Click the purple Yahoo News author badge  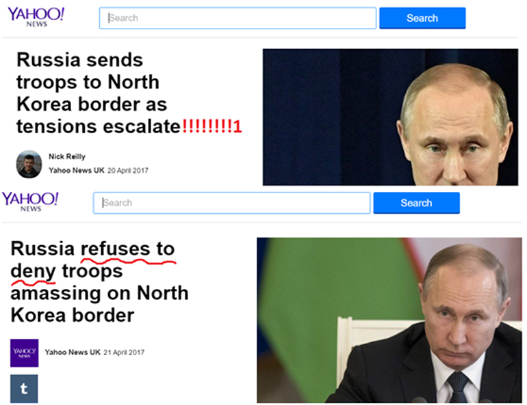(x=24, y=352)
